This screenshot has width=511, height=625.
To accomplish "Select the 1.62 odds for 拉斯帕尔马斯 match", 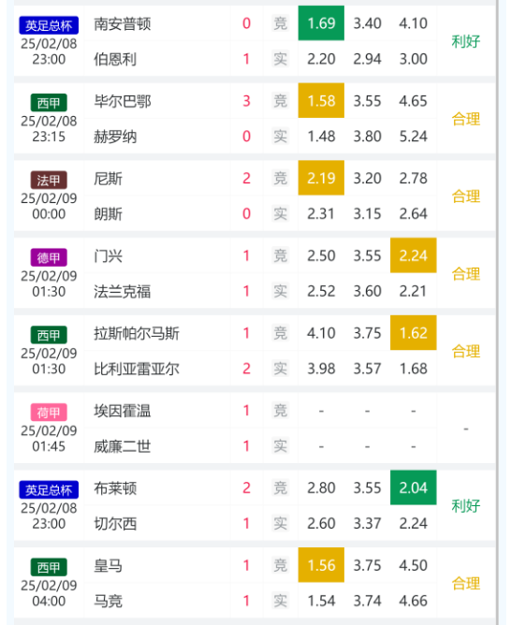I will [414, 333].
